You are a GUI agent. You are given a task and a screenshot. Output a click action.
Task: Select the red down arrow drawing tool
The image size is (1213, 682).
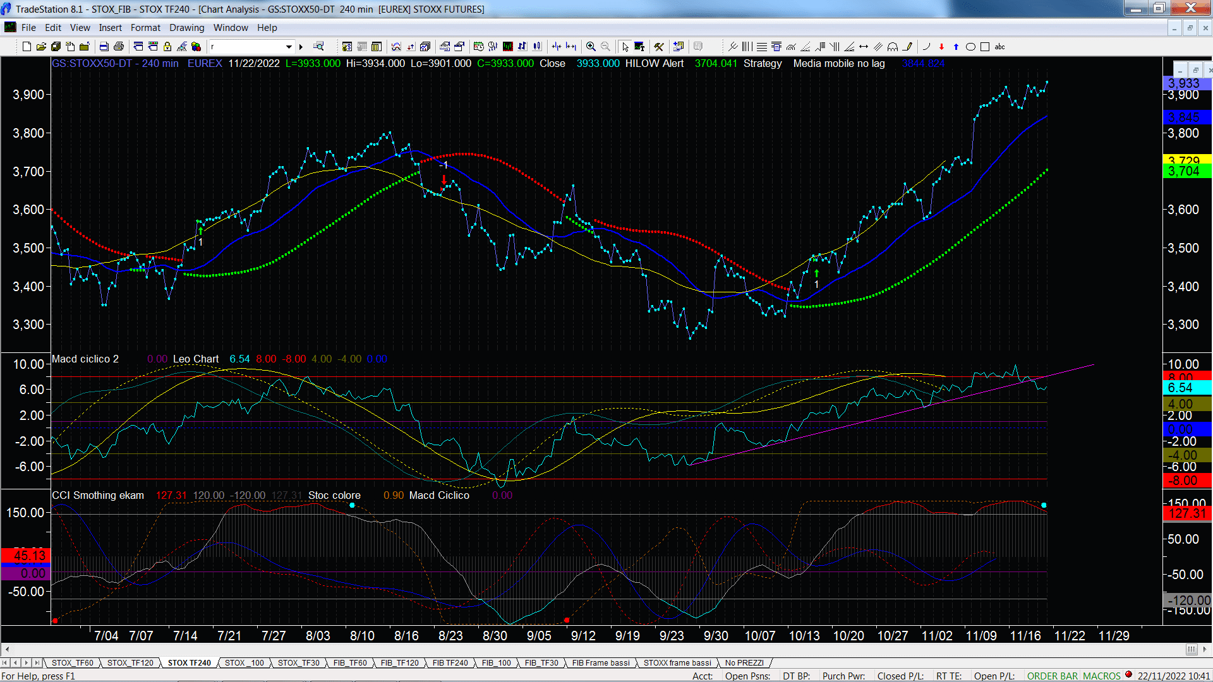[x=941, y=47]
